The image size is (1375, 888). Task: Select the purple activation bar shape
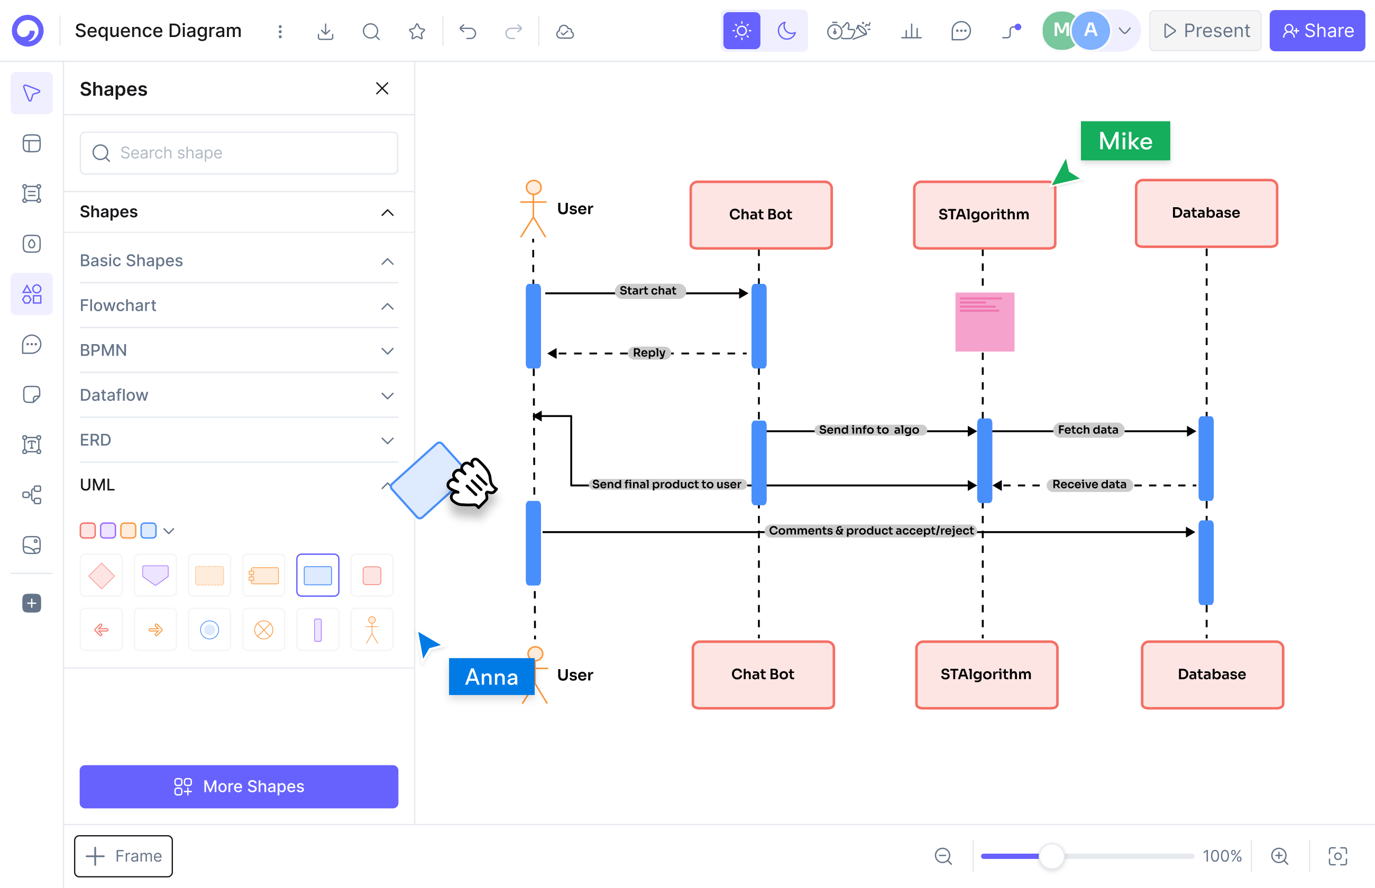click(318, 630)
